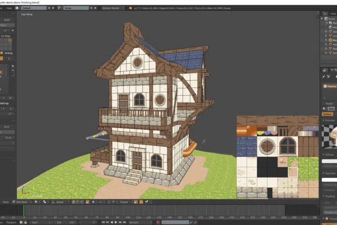Toggle the Hinting checkbox

coord(2,53)
